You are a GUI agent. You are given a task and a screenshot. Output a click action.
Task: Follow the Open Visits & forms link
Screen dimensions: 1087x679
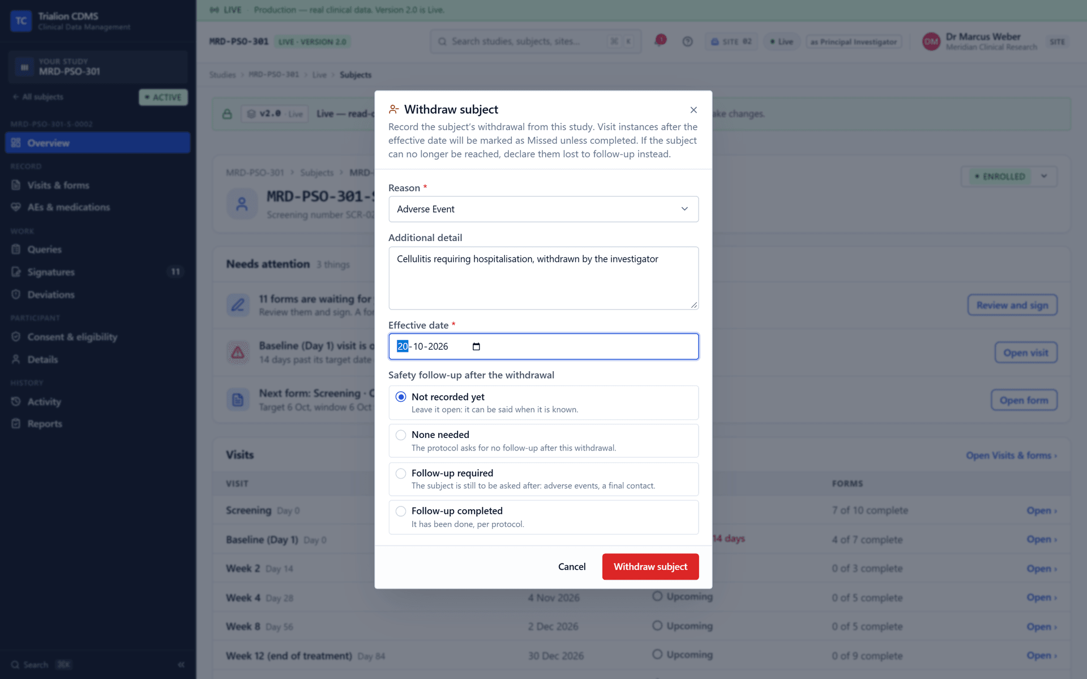click(x=1011, y=455)
